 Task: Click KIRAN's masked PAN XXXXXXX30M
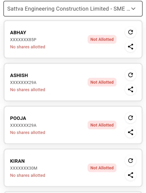click(24, 168)
